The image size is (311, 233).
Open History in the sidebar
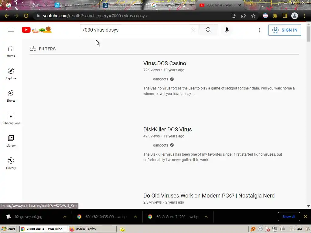11,163
